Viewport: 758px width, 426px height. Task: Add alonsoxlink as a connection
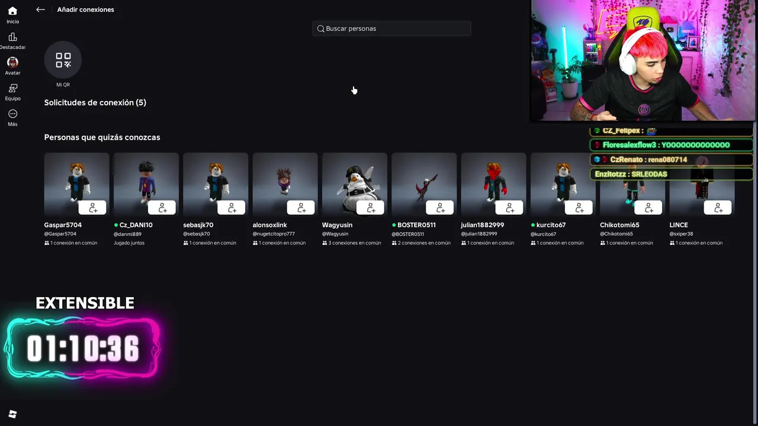pyautogui.click(x=301, y=208)
